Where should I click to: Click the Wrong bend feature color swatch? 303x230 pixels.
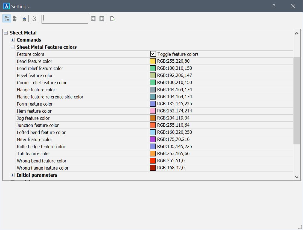[153, 161]
